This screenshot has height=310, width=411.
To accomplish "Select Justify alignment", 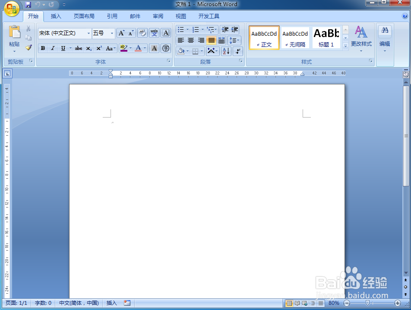I will [211, 40].
